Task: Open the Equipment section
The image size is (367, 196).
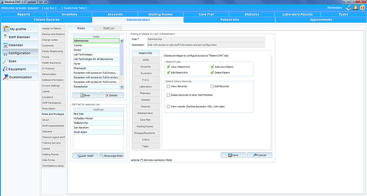Action: coord(18,69)
